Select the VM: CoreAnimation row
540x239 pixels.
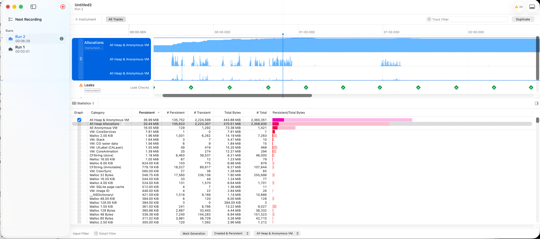click(x=302, y=152)
